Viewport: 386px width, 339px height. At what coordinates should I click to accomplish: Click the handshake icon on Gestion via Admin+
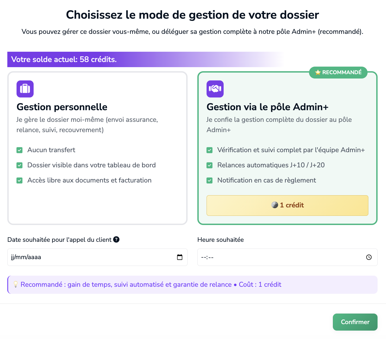click(x=215, y=89)
